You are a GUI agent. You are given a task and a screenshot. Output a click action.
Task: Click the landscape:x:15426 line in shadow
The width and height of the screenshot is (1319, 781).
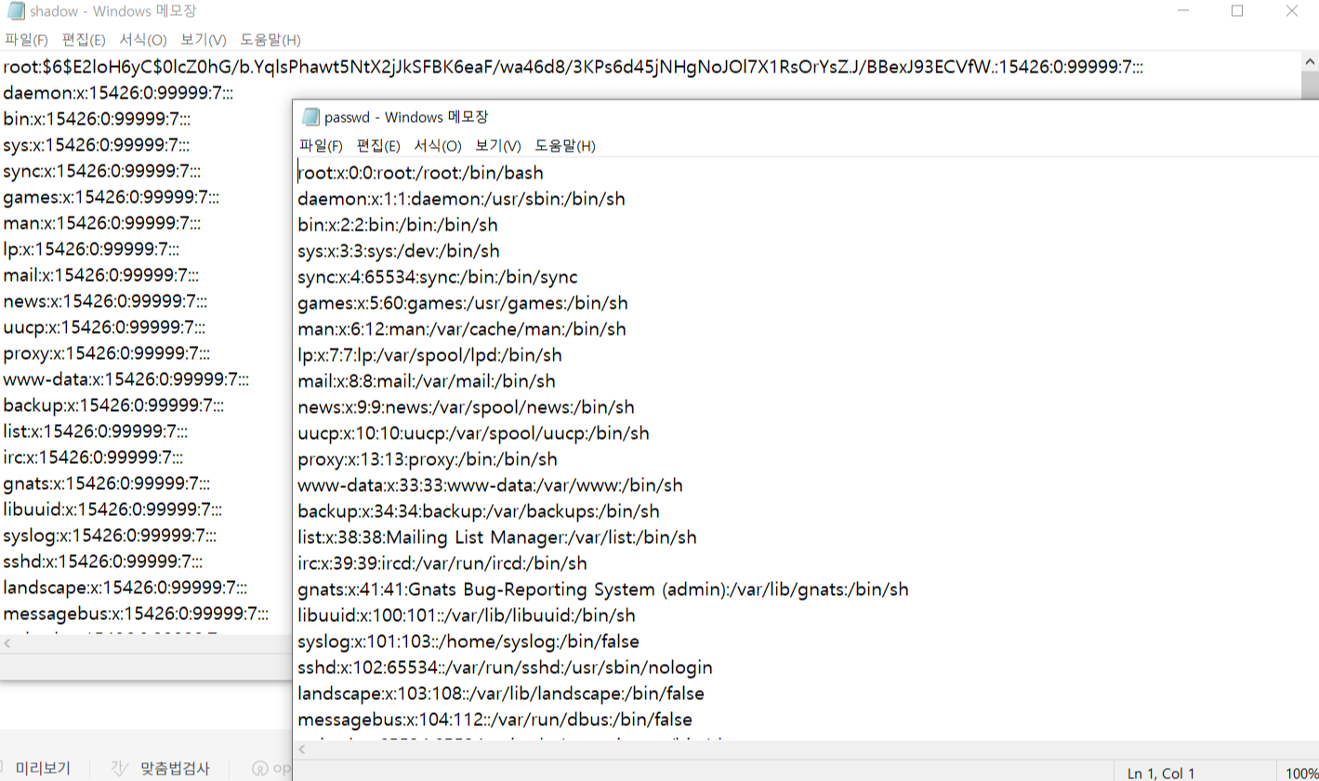(x=125, y=588)
